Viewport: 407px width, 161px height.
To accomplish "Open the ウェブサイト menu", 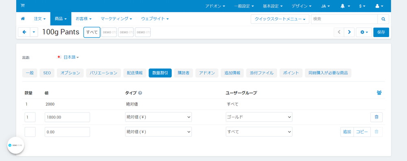I will [x=155, y=19].
